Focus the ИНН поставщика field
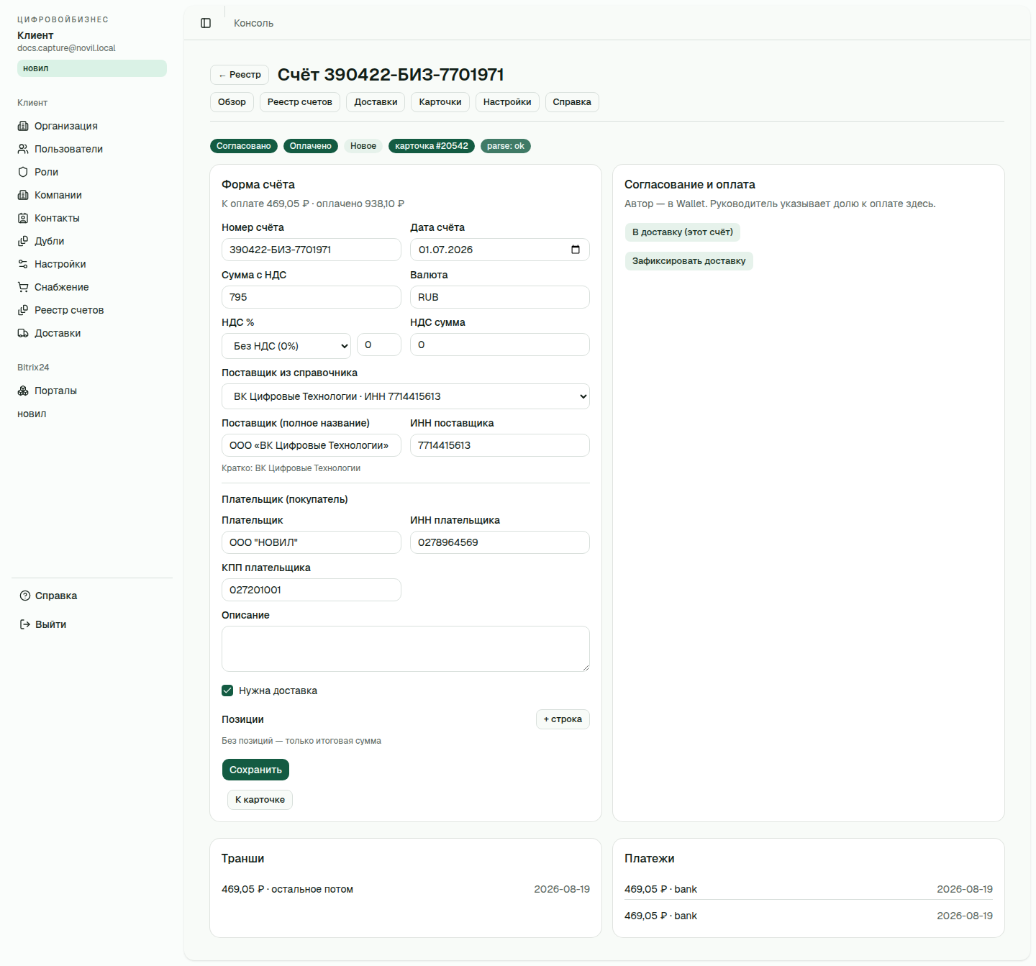The image size is (1036, 966). [x=500, y=445]
